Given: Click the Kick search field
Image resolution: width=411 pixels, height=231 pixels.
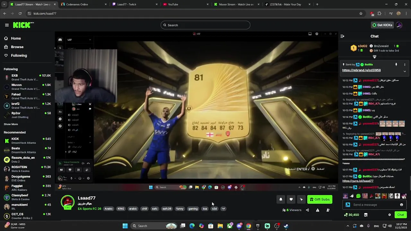Looking at the screenshot, I should 205,25.
